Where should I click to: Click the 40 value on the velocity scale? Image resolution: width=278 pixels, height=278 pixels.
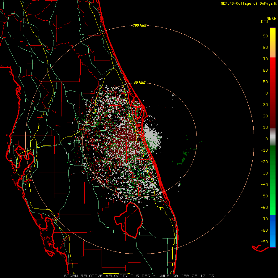click(x=265, y=93)
